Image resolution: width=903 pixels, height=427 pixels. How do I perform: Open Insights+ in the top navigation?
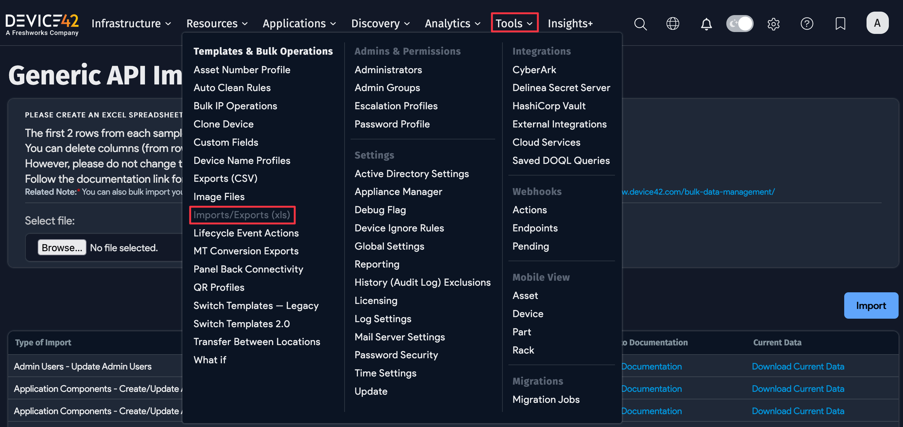point(570,23)
